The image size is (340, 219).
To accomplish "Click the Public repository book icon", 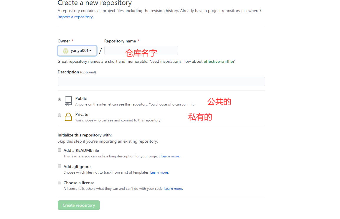I will pyautogui.click(x=68, y=101).
